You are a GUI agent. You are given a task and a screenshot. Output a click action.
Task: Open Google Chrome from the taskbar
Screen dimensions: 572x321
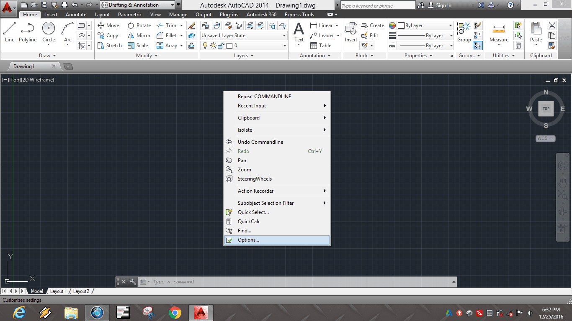[x=175, y=312]
